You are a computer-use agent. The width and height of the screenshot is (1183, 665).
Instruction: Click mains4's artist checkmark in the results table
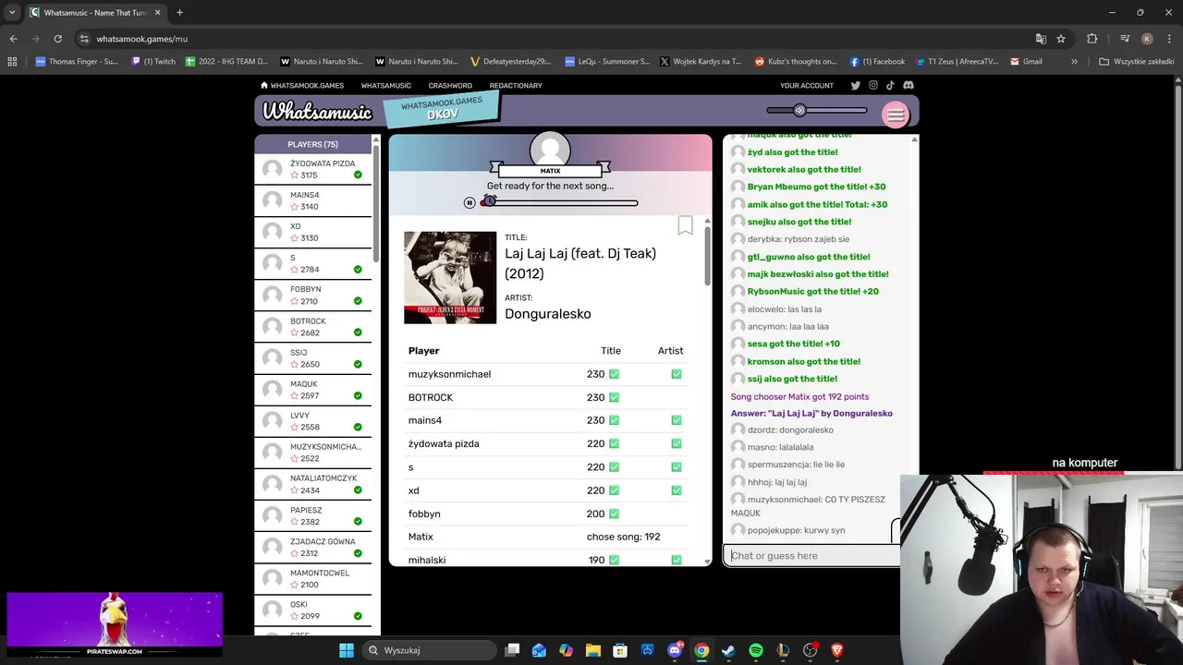tap(677, 420)
